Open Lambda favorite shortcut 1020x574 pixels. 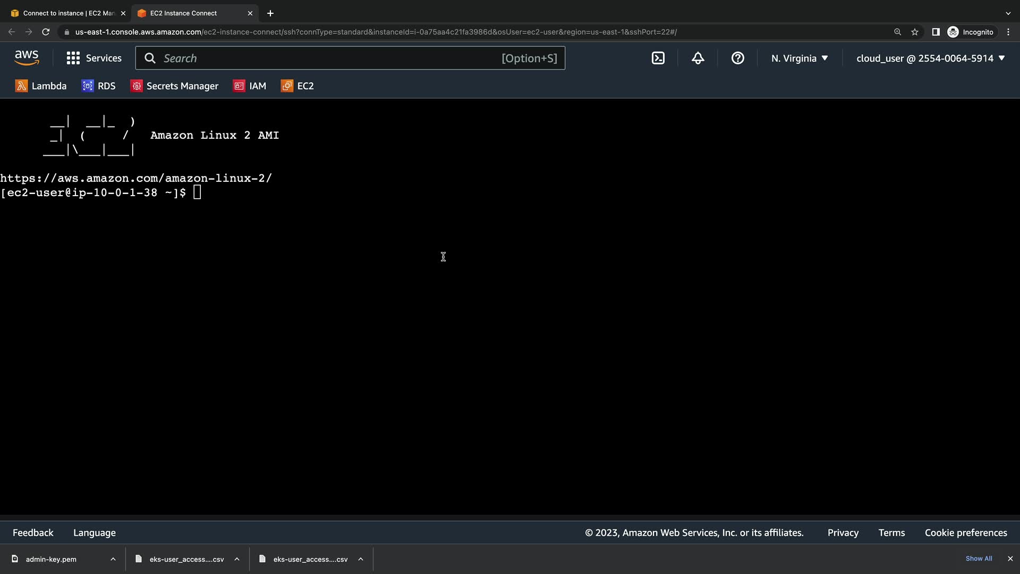[41, 86]
